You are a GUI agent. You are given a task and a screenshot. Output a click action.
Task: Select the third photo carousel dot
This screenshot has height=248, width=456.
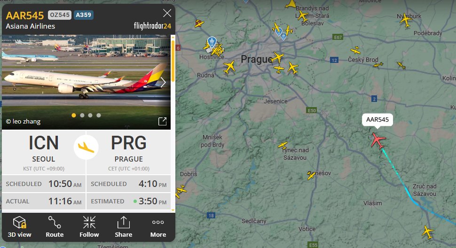point(90,115)
